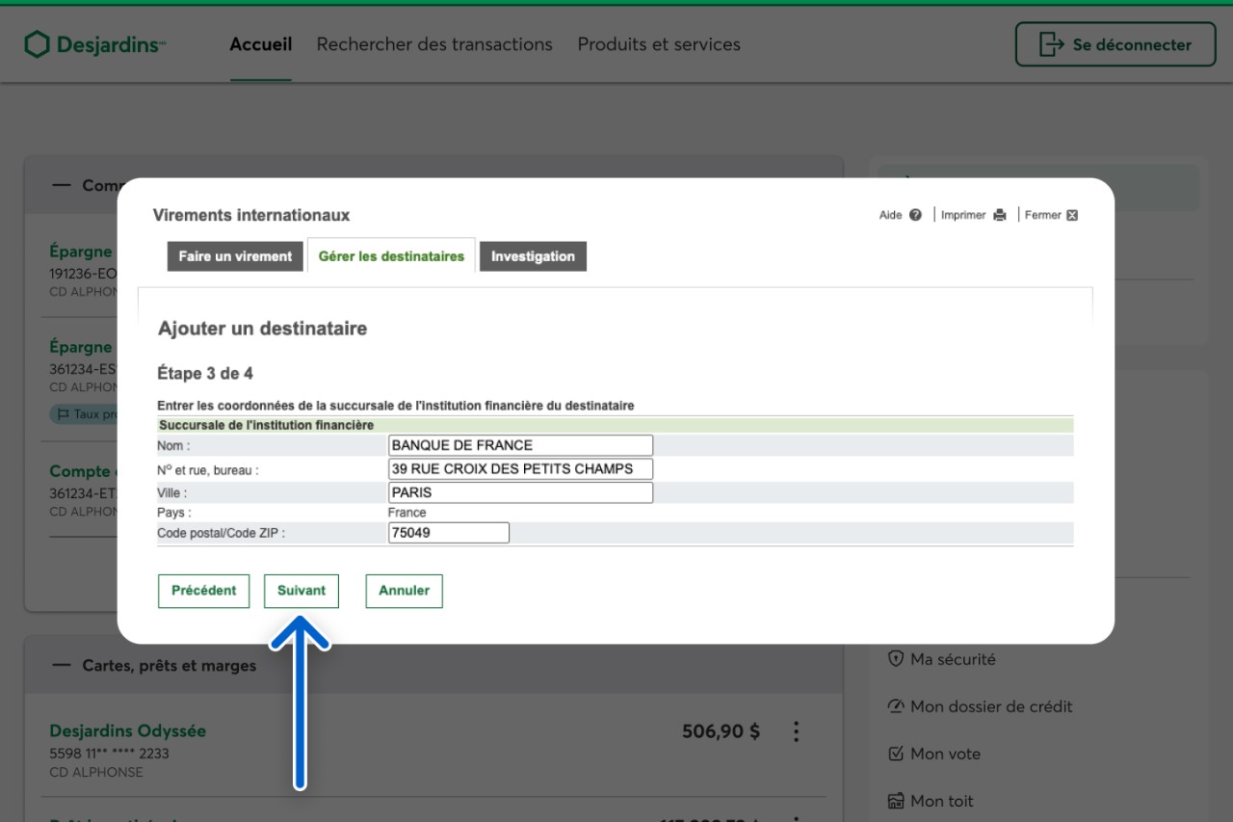Open the Produits et services menu

point(659,44)
